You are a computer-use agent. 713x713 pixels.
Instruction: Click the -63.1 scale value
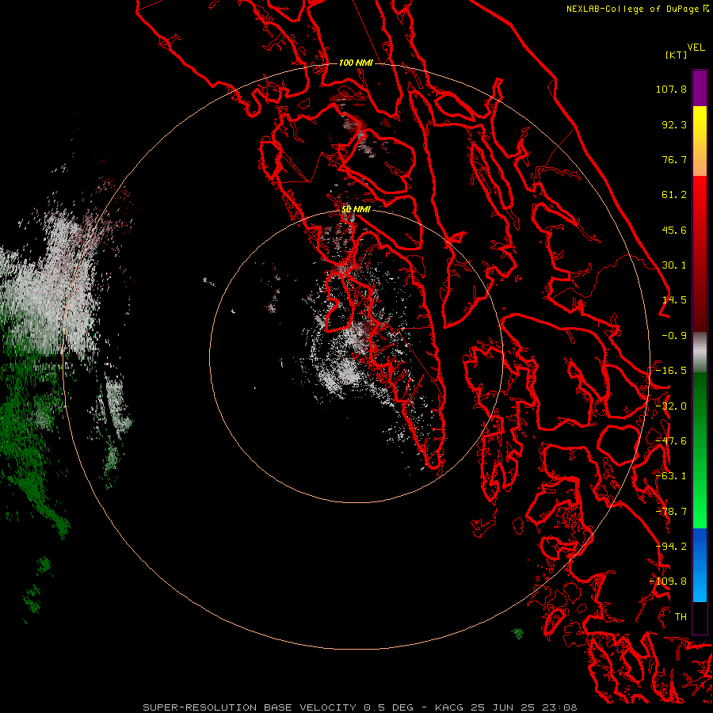(x=671, y=476)
